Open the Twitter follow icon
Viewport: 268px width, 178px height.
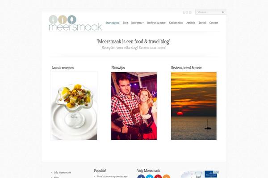pyautogui.click(x=150, y=177)
